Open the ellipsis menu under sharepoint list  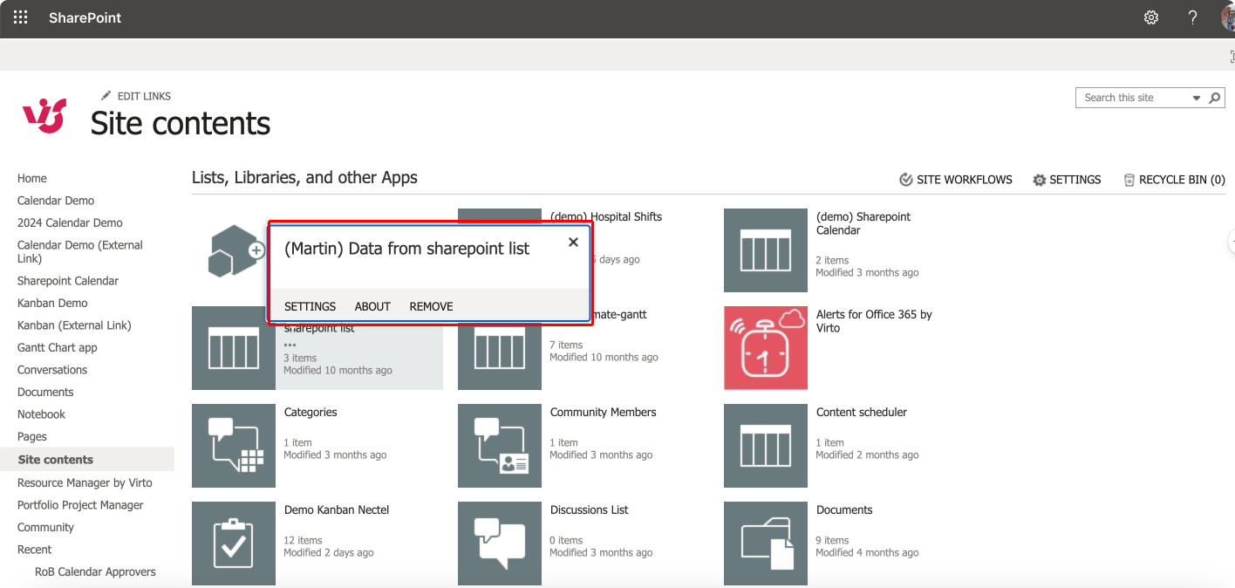pos(290,345)
